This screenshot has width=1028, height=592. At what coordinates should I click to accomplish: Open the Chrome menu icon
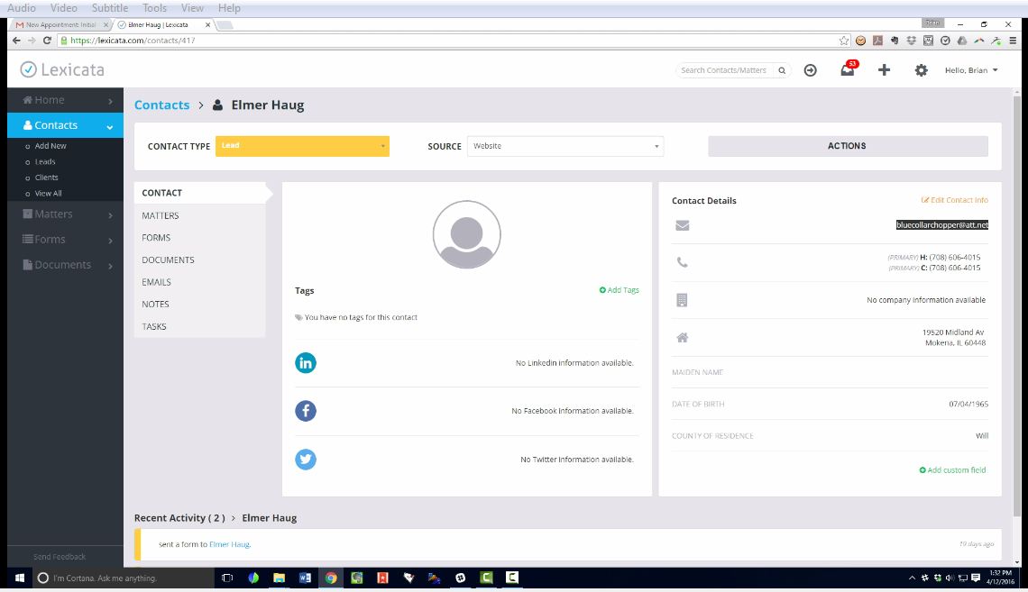1013,41
